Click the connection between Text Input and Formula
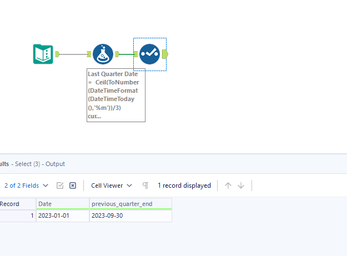Viewport: 347px width, 256px height. point(73,54)
